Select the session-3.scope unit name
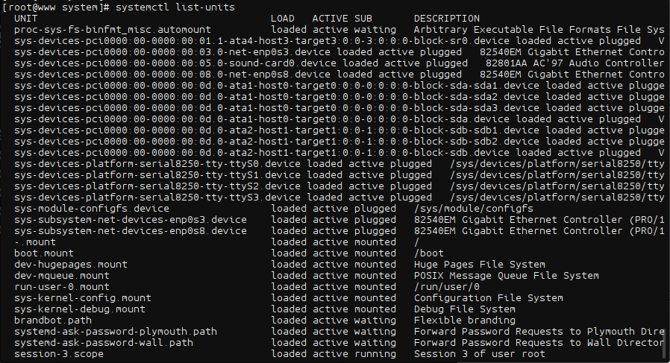This screenshot has height=363, width=670. click(58, 353)
